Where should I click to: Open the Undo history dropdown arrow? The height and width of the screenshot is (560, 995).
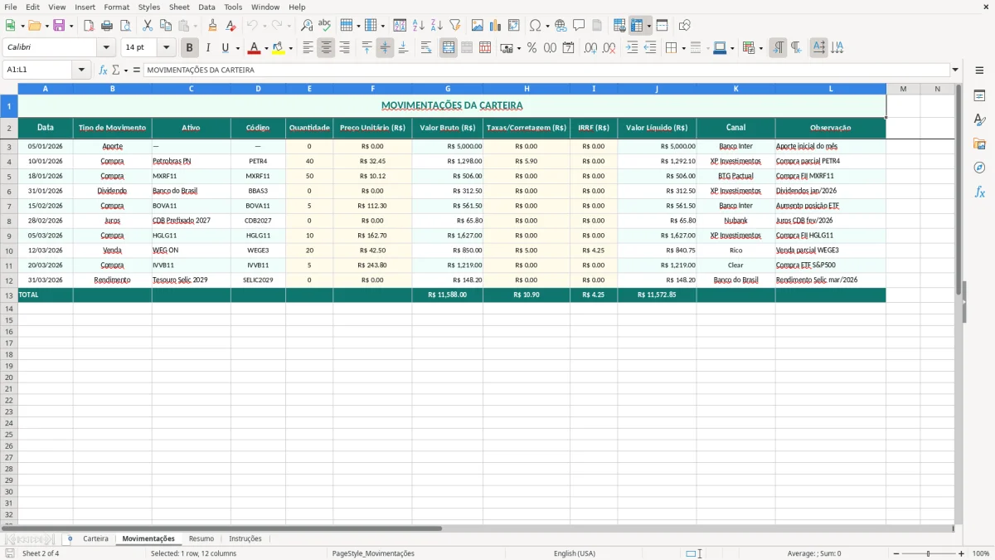point(264,26)
